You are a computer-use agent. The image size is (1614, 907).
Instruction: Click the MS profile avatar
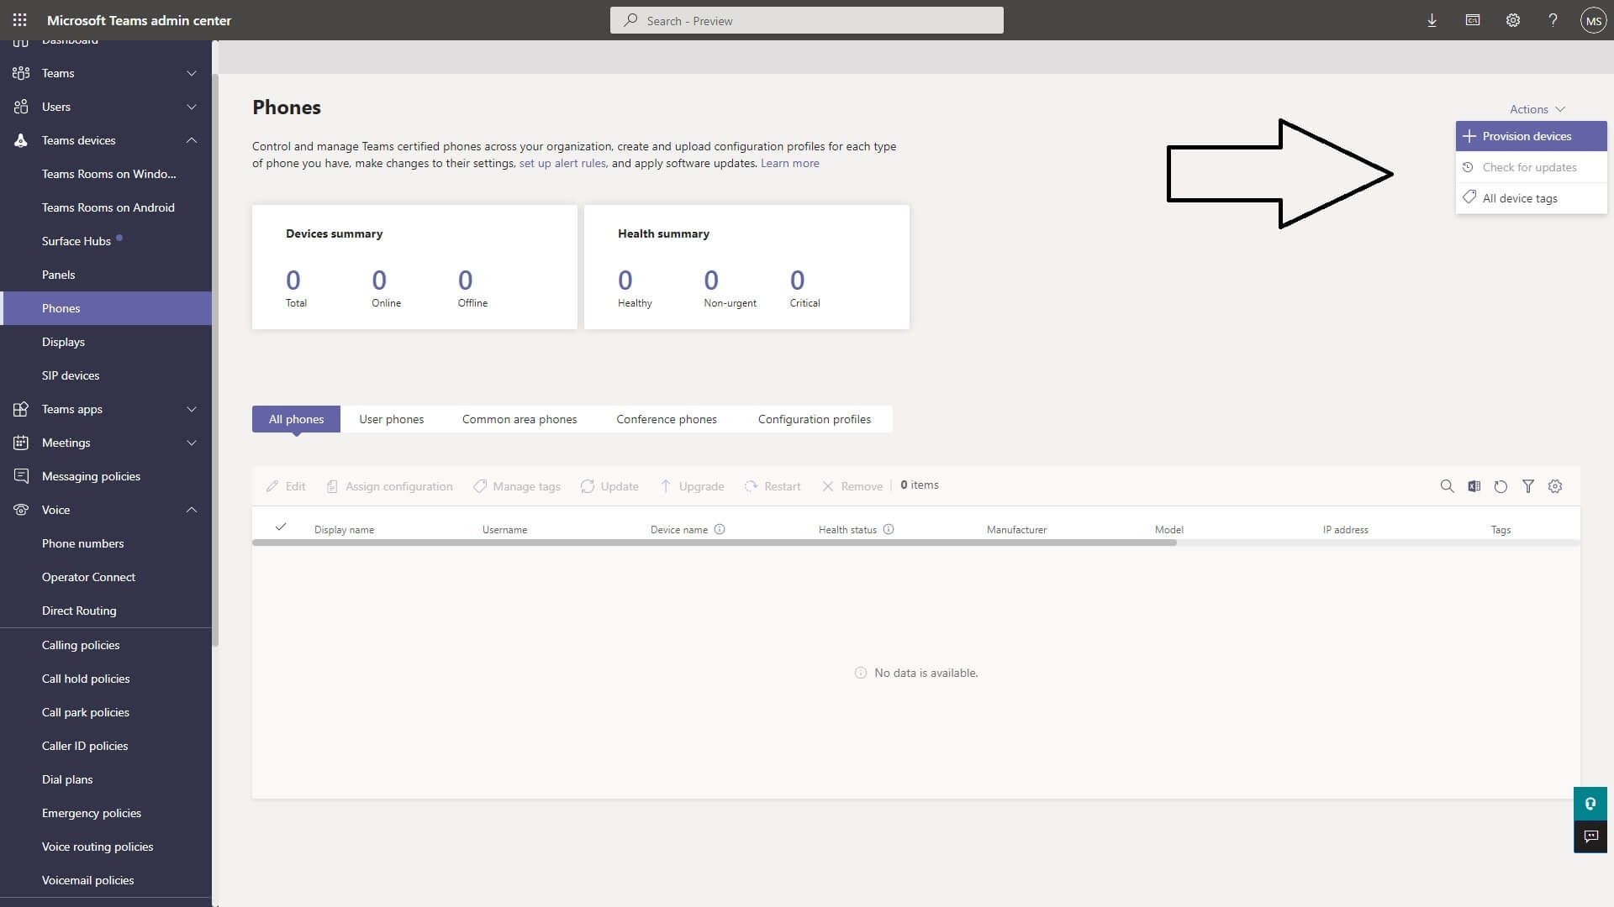1594,19
